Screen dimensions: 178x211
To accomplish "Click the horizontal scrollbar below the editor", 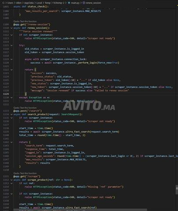I will [x=80, y=210].
